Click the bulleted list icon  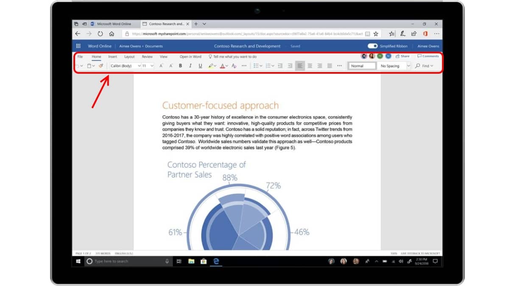pos(256,66)
